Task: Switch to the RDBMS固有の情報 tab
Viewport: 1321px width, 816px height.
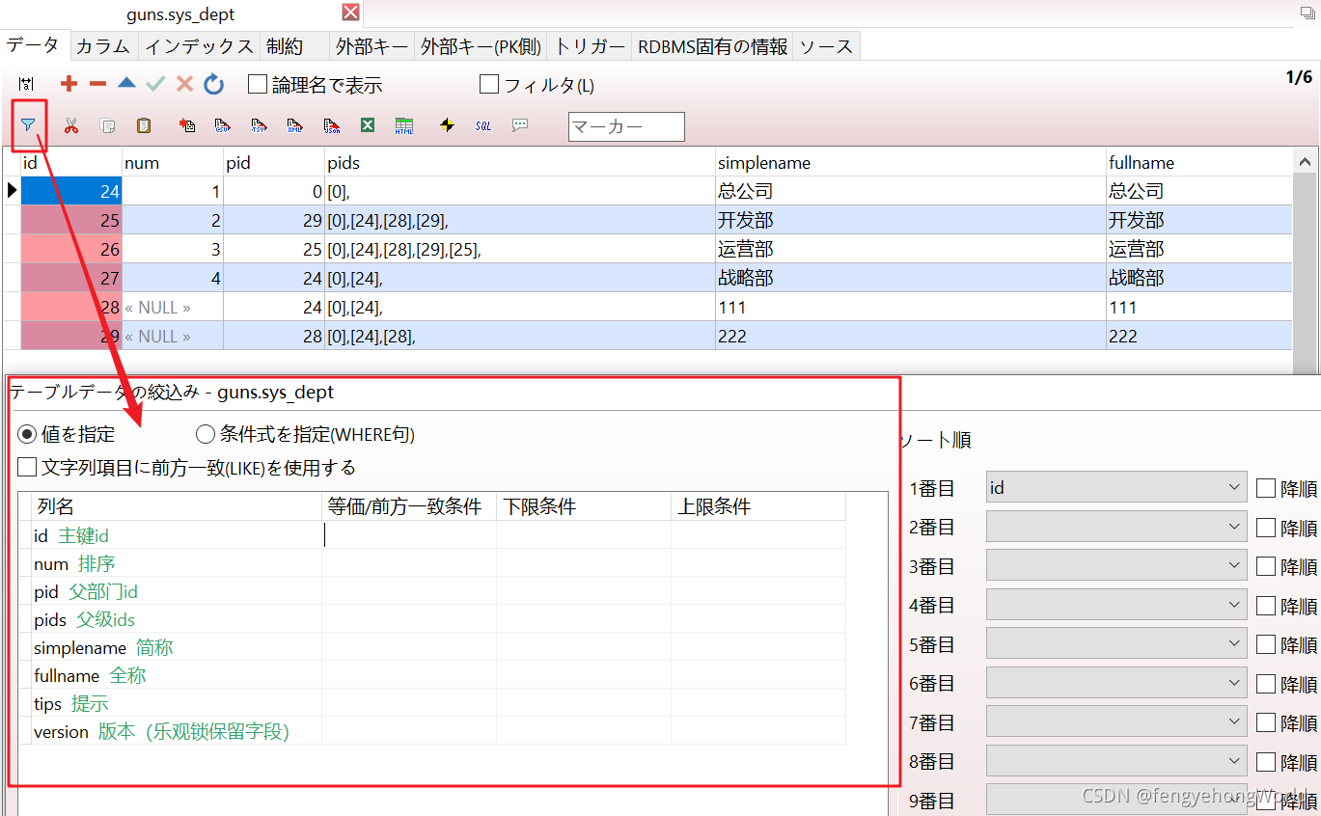Action: pos(712,46)
